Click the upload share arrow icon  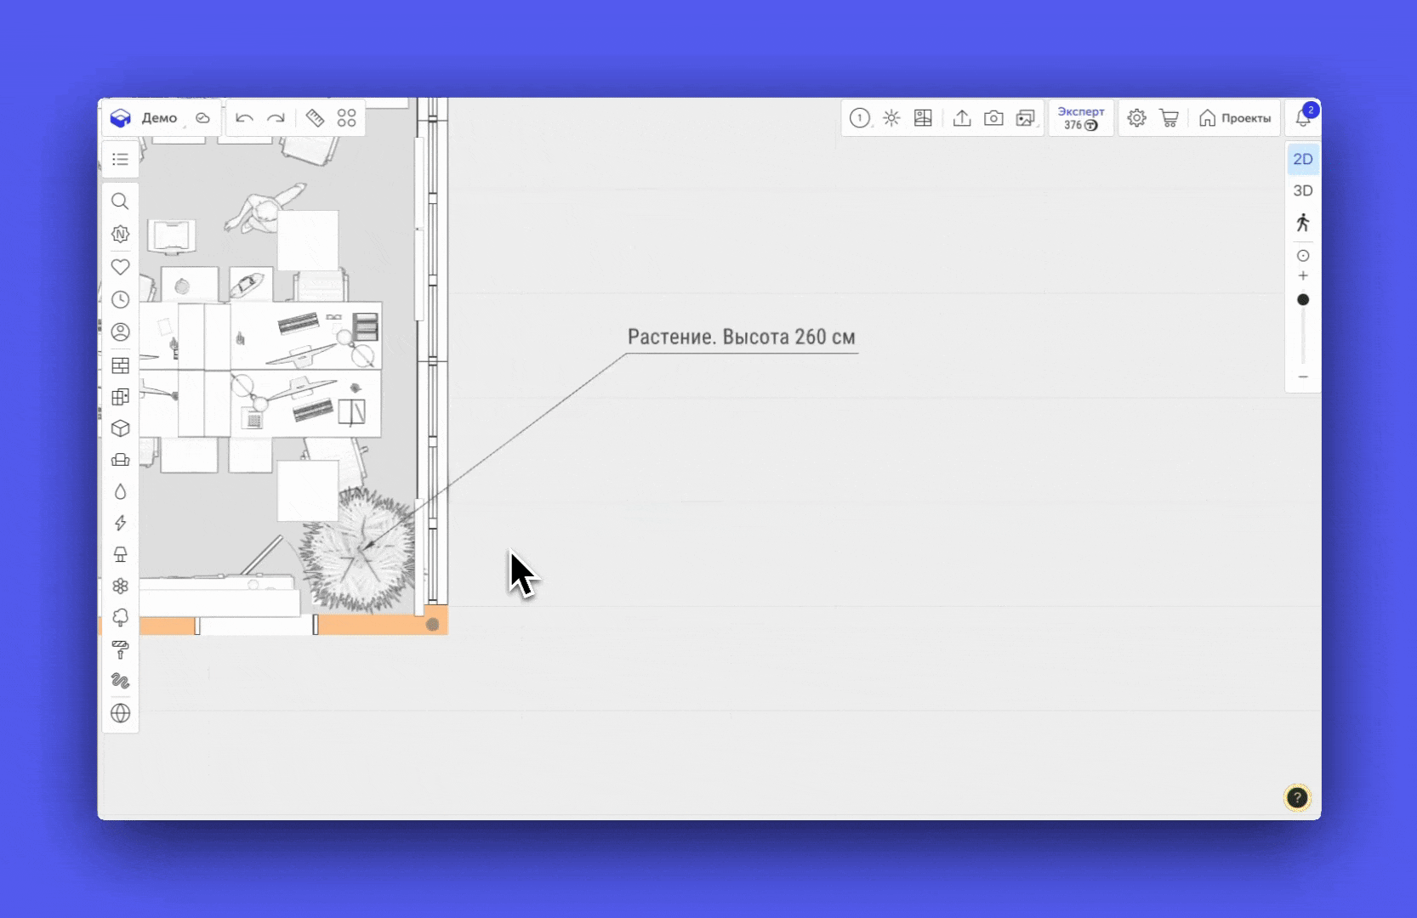coord(962,118)
